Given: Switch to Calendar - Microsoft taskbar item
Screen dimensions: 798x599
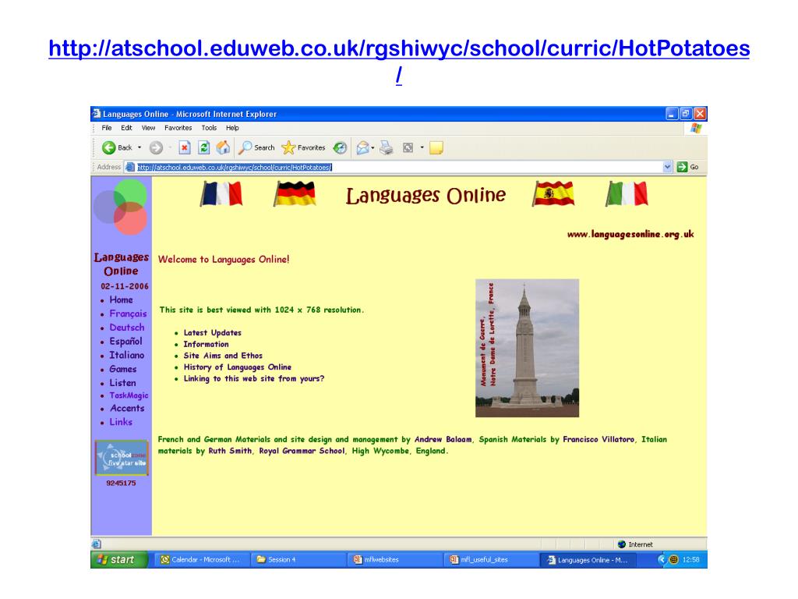Looking at the screenshot, I should pos(203,559).
